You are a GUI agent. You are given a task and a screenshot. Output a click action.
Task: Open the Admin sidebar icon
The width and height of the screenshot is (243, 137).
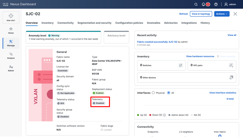(x=11, y=68)
